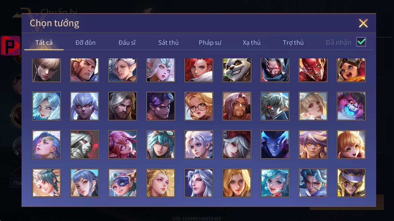394x221 pixels.
Task: Switch to the Xạ thủ tab
Action: [x=251, y=43]
